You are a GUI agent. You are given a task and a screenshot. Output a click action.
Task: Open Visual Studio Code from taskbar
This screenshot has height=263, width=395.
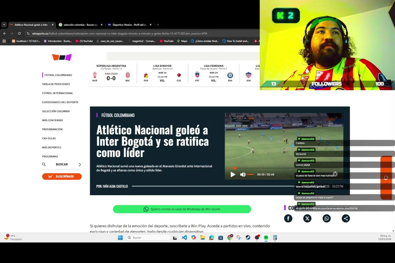click(184, 237)
